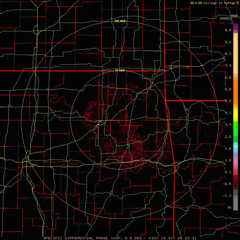Click the 9.8 value on the color scale
Viewport: 240px width, 240px height.
(x=228, y=30)
